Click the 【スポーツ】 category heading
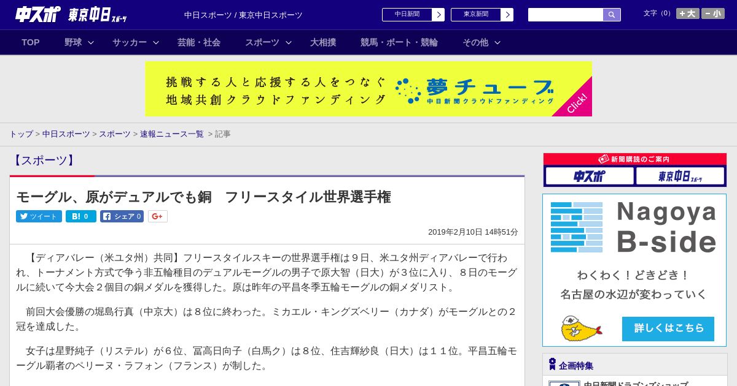The height and width of the screenshot is (386, 737). [x=44, y=161]
